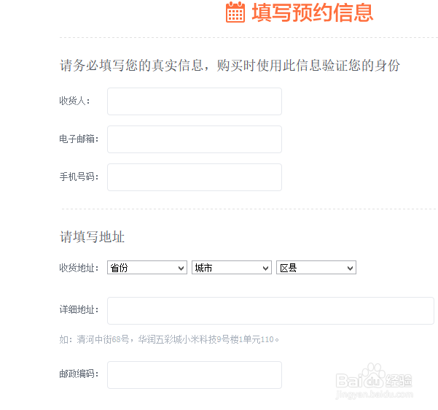438x410 pixels.
Task: Click the 详细地址 label
Action: pyautogui.click(x=79, y=309)
